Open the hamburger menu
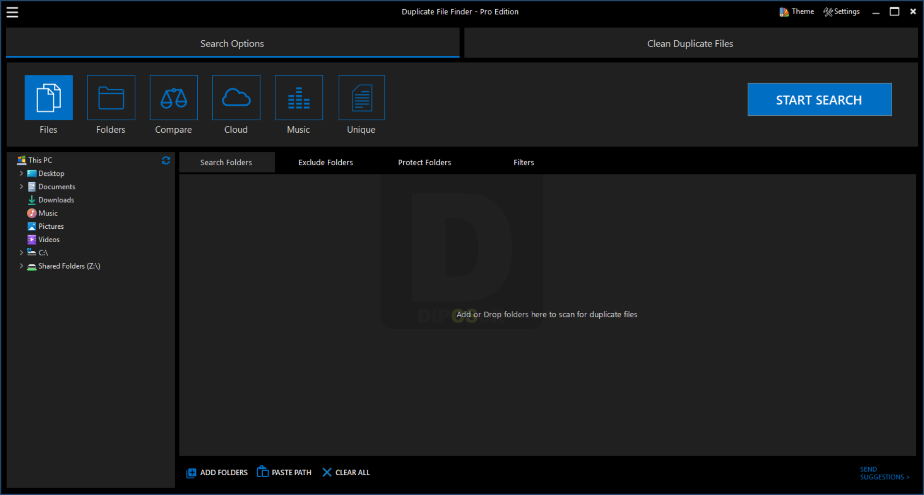The image size is (924, 495). point(12,12)
